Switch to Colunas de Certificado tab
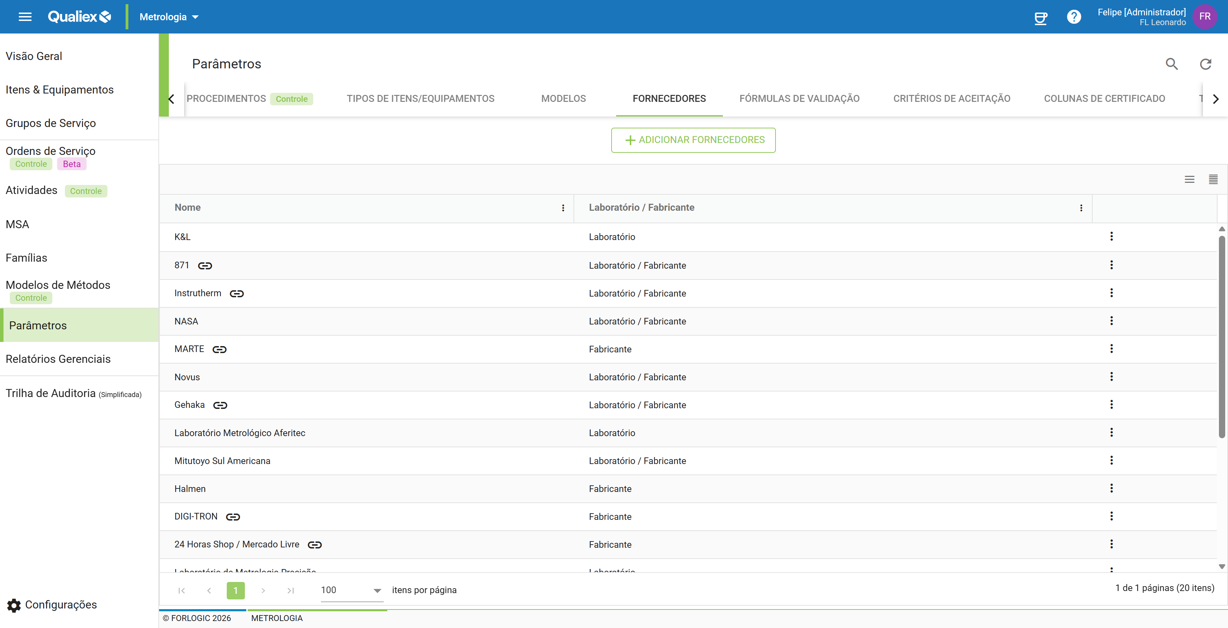Image resolution: width=1228 pixels, height=628 pixels. 1104,99
